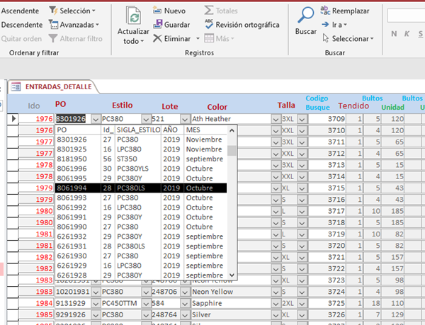This screenshot has height=325, width=425.
Task: Sort the records with Descendente
Action: coord(22,25)
